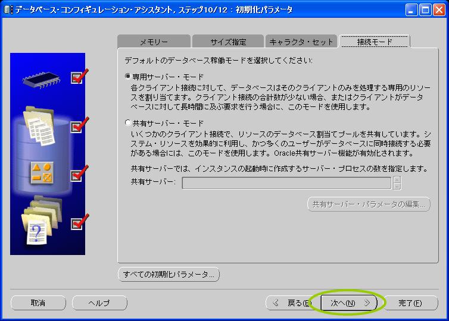Switch to the キャラクタ・セット tab

click(x=301, y=42)
